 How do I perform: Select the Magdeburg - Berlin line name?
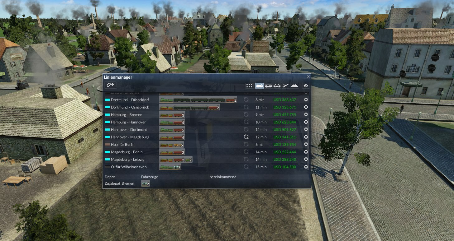tap(127, 152)
